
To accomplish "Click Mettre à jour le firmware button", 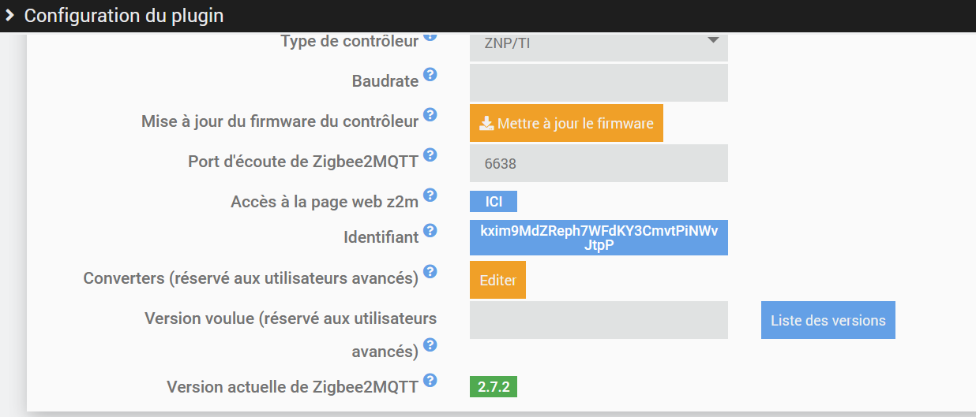I will [566, 123].
